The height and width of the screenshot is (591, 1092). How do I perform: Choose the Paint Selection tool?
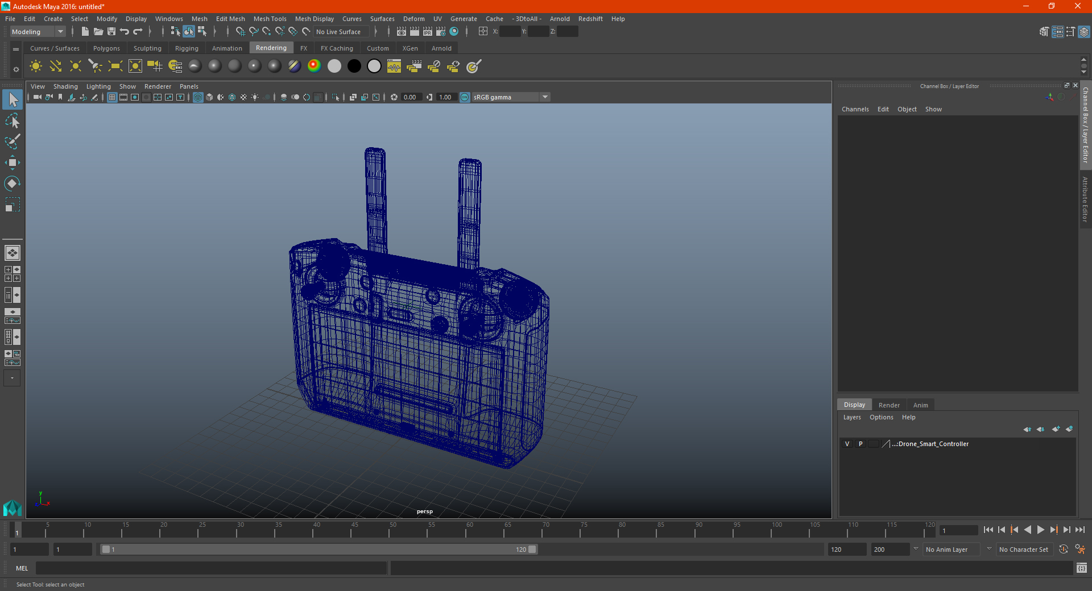(x=13, y=141)
